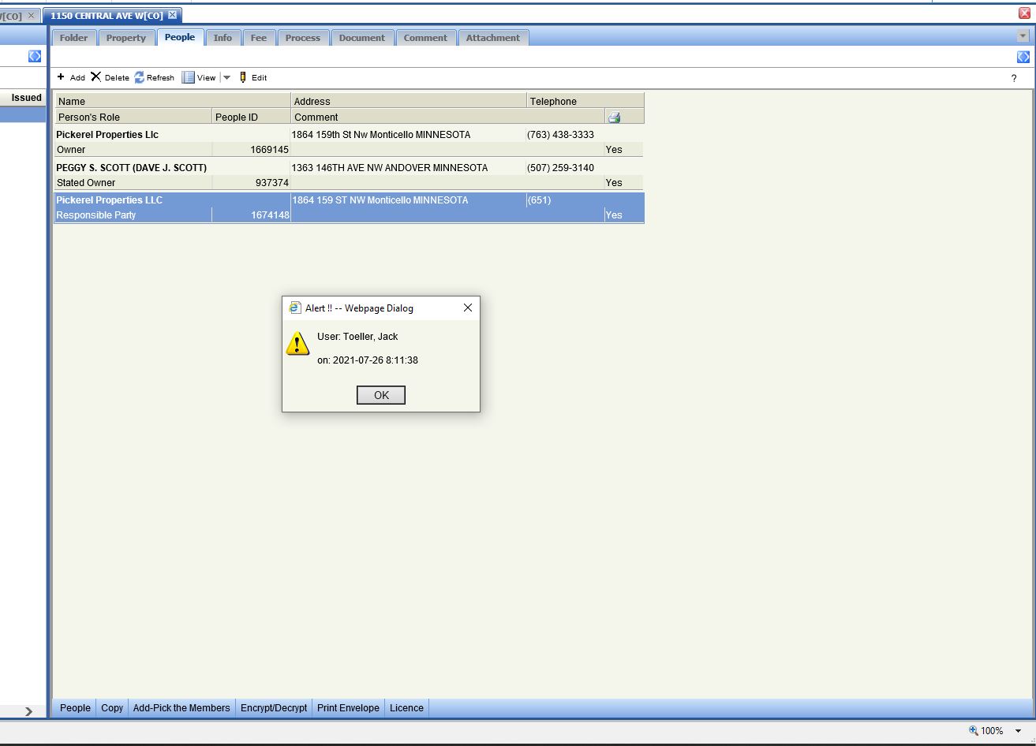1036x746 pixels.
Task: Click the printer icon in table header
Action: click(x=614, y=117)
